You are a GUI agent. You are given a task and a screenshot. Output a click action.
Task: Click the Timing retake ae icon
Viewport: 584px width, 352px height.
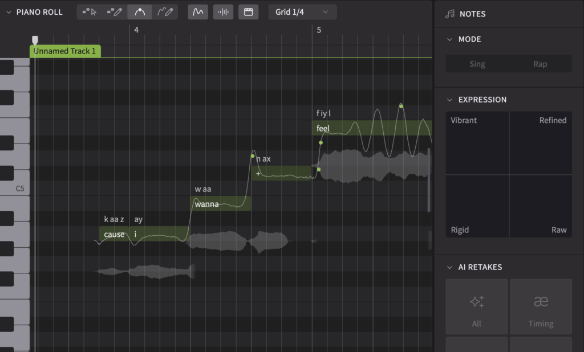click(x=541, y=302)
